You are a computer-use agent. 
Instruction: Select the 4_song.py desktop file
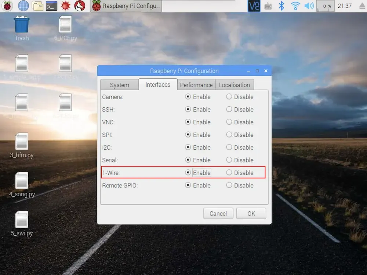[x=22, y=185]
